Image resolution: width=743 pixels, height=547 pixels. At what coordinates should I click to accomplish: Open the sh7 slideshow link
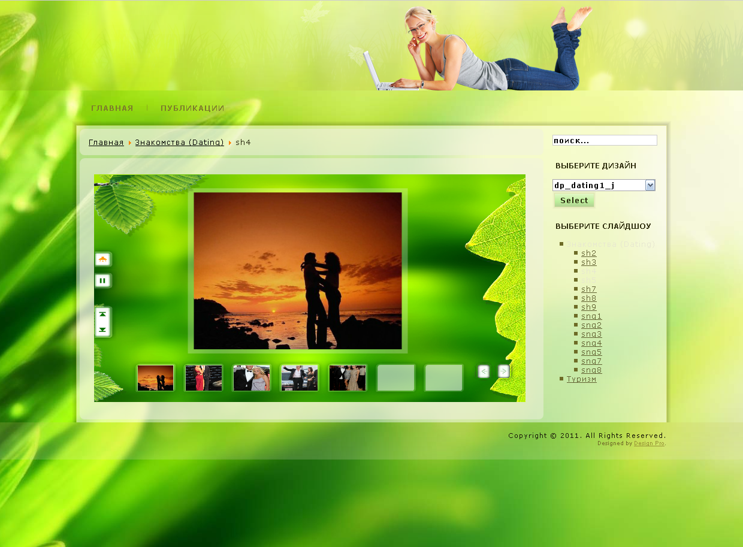pyautogui.click(x=588, y=289)
